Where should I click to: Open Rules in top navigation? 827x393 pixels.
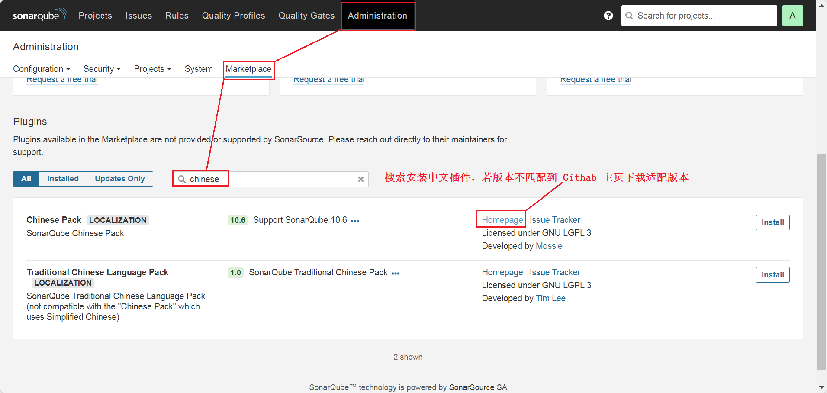tap(177, 16)
